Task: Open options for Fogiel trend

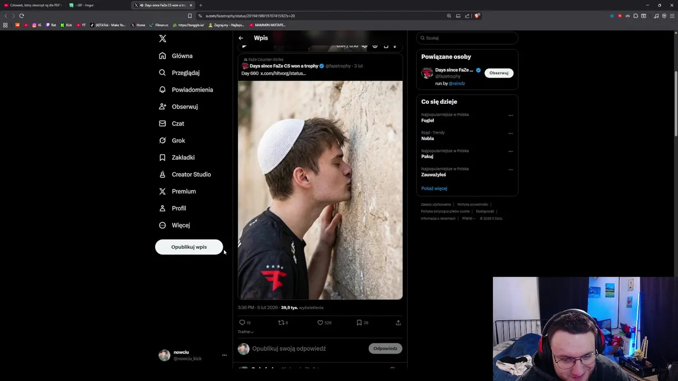Action: tap(511, 115)
